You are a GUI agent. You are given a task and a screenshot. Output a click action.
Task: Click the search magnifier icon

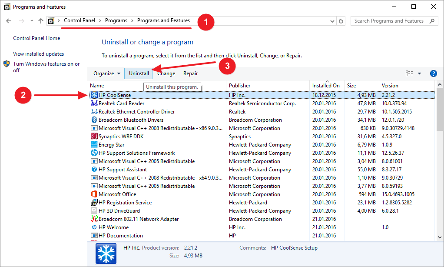point(432,21)
